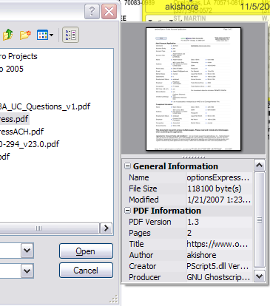Click the Cancel button
This screenshot has height=306, width=270.
[86, 271]
